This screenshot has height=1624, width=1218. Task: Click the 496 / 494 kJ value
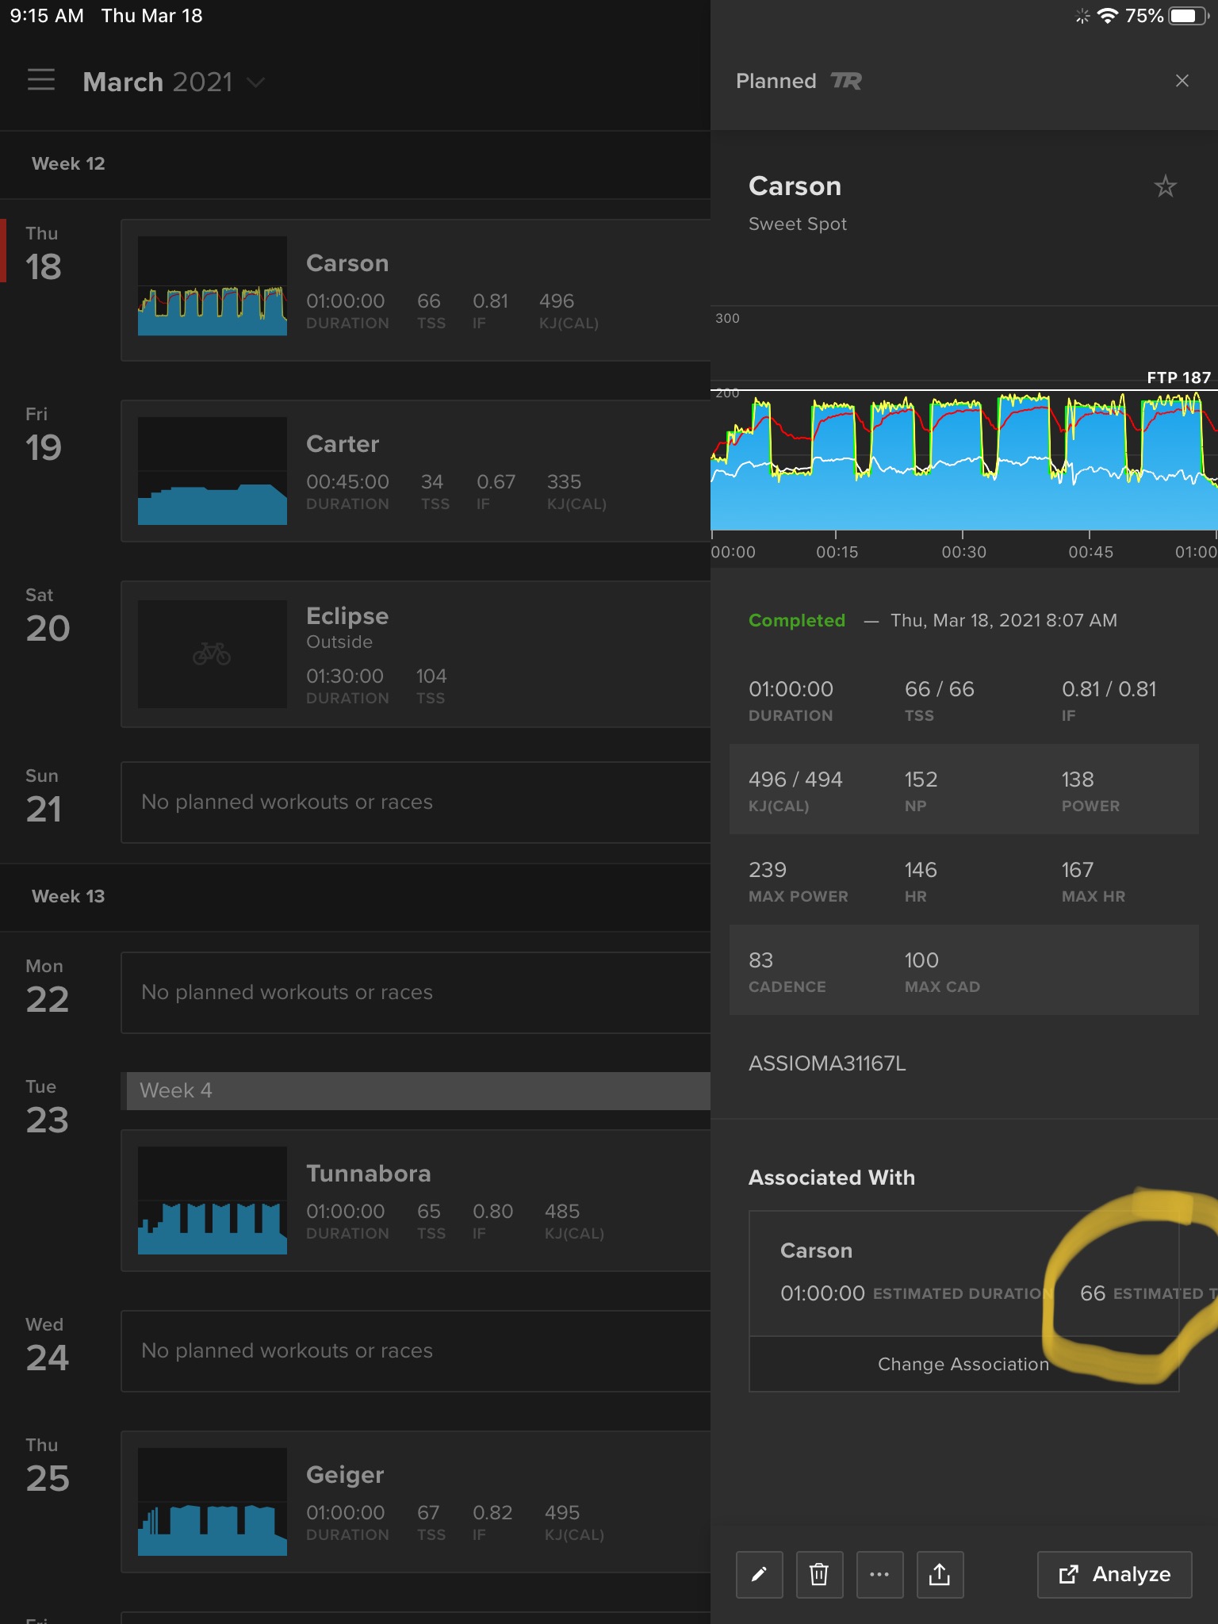[795, 779]
